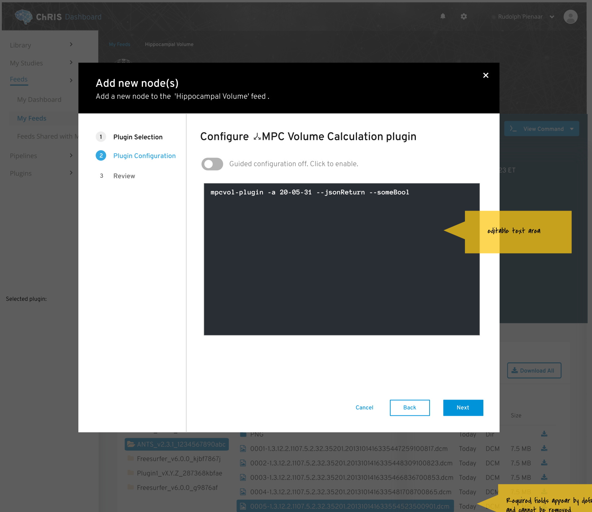Click Download All button
The height and width of the screenshot is (512, 592).
click(x=534, y=370)
